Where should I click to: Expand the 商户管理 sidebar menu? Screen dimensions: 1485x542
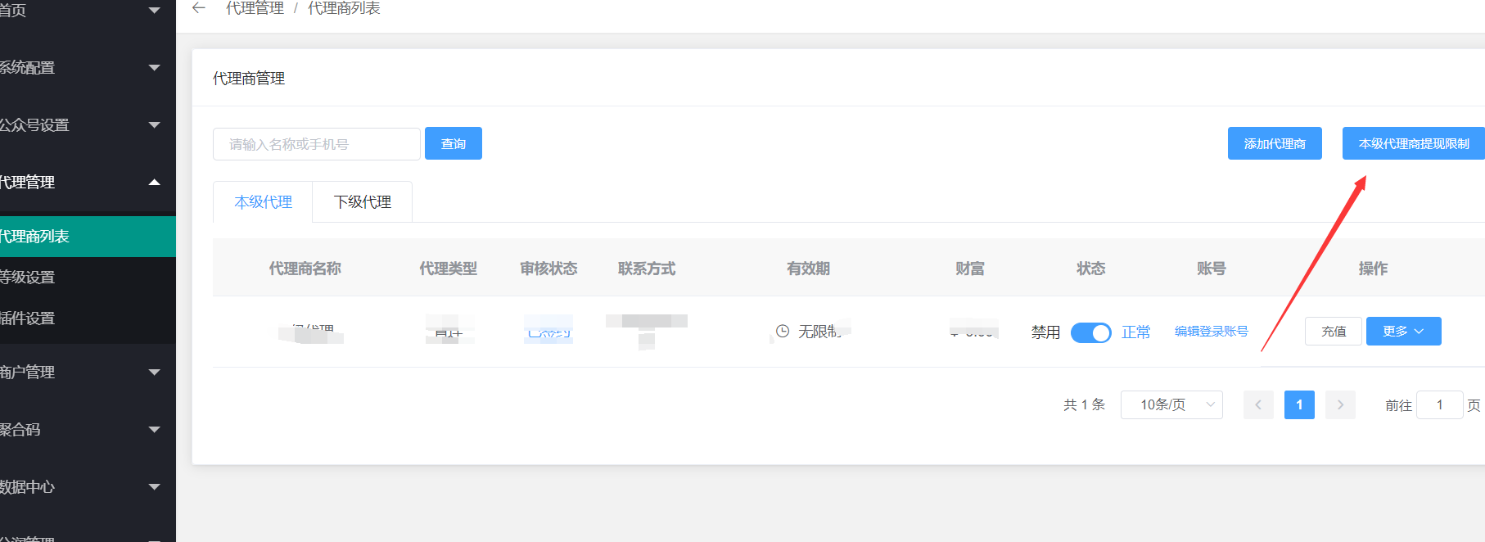88,373
